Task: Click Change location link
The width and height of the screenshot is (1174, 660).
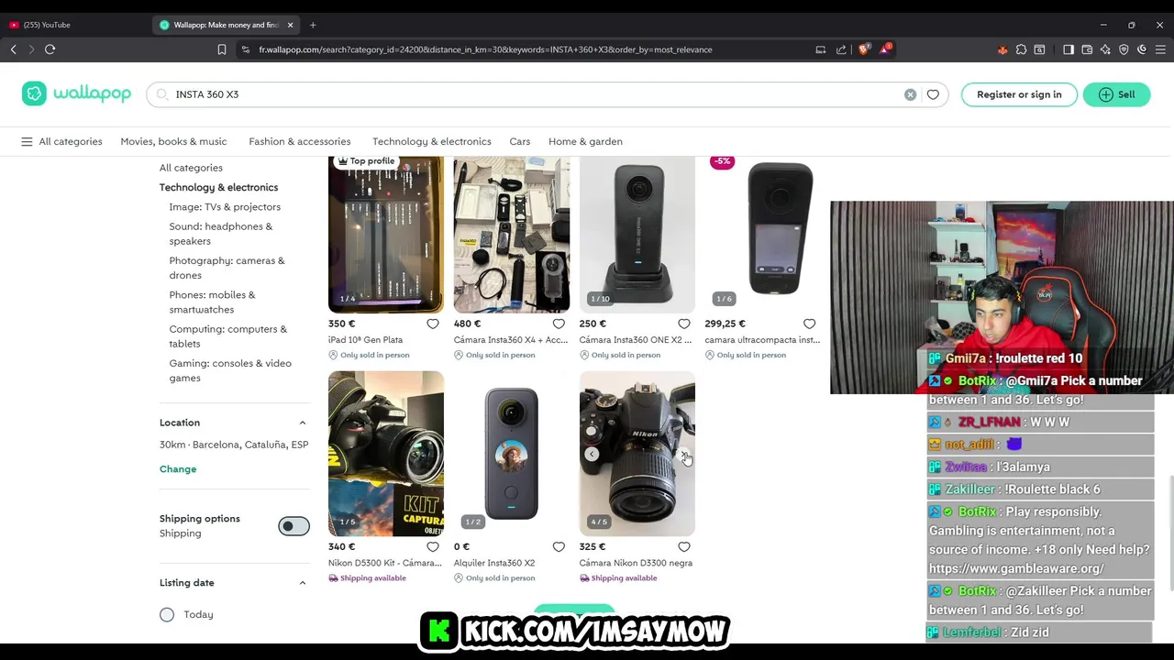Action: [178, 469]
